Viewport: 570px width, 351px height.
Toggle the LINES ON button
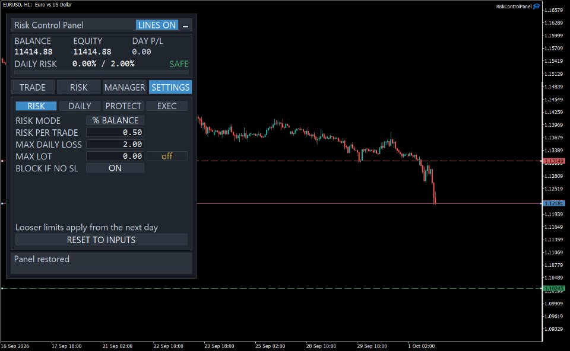coord(157,25)
